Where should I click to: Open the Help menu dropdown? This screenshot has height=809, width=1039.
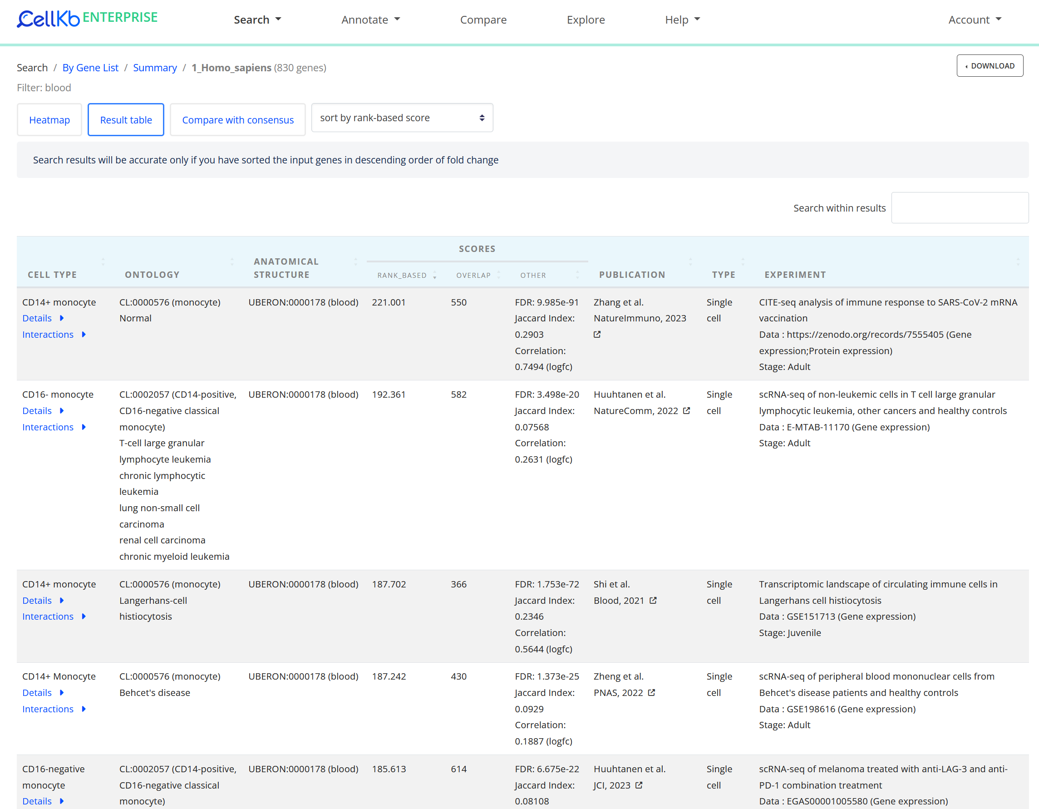point(682,20)
